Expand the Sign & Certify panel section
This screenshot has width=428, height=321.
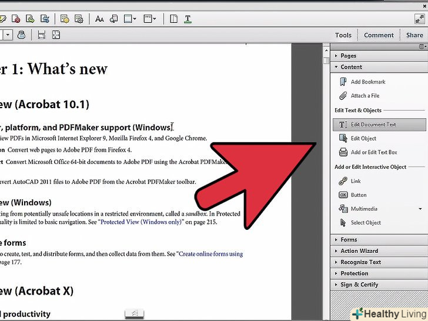379,285
